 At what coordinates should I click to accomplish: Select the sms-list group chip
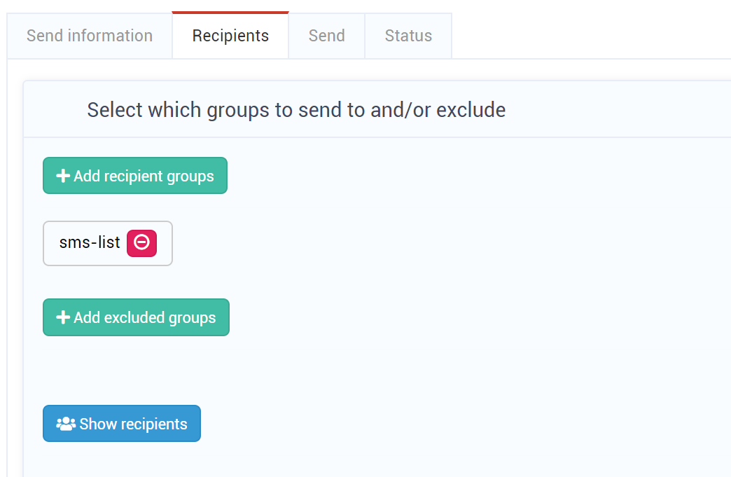click(108, 243)
